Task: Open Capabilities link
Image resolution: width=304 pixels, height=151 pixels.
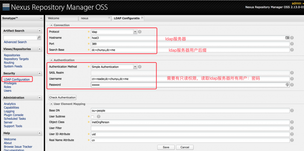Action: (x=12, y=108)
